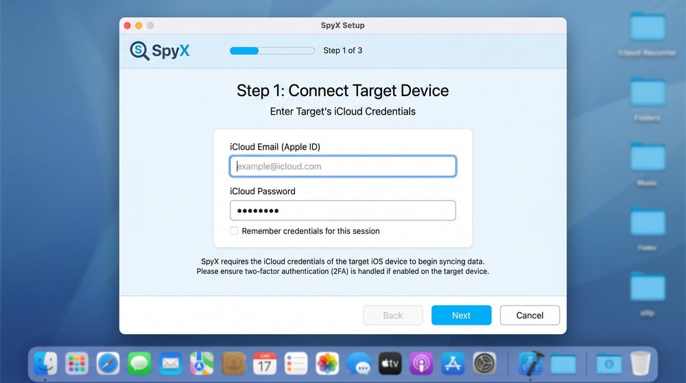The height and width of the screenshot is (383, 686).
Task: Click the "Step 1 of 3" label
Action: (x=342, y=51)
